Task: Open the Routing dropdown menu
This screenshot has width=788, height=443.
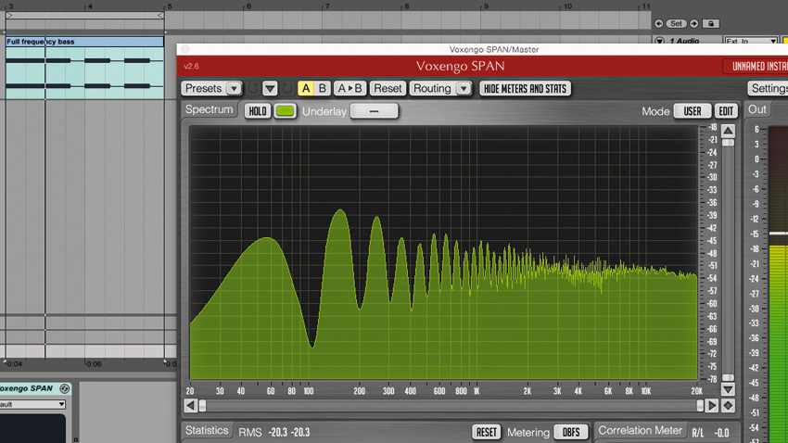Action: [x=440, y=88]
